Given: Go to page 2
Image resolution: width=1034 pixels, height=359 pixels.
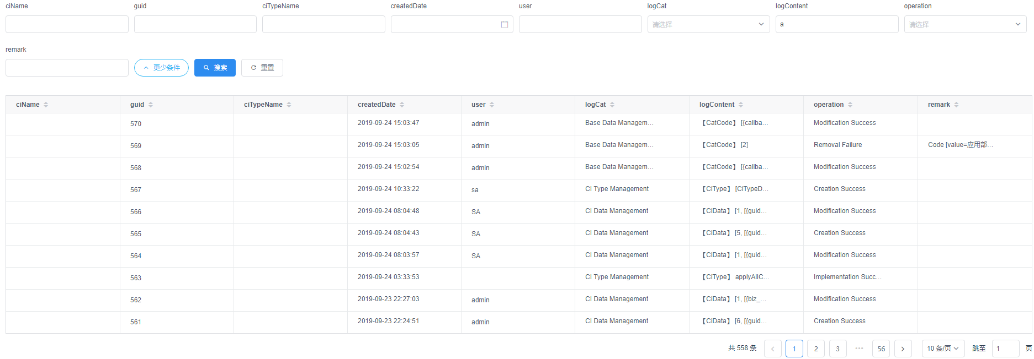Looking at the screenshot, I should pyautogui.click(x=816, y=349).
